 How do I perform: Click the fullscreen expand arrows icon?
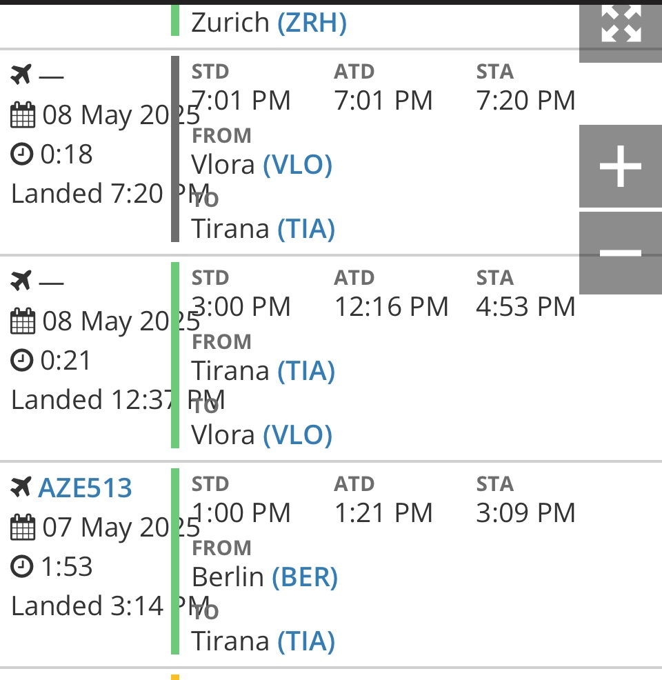pos(621,24)
